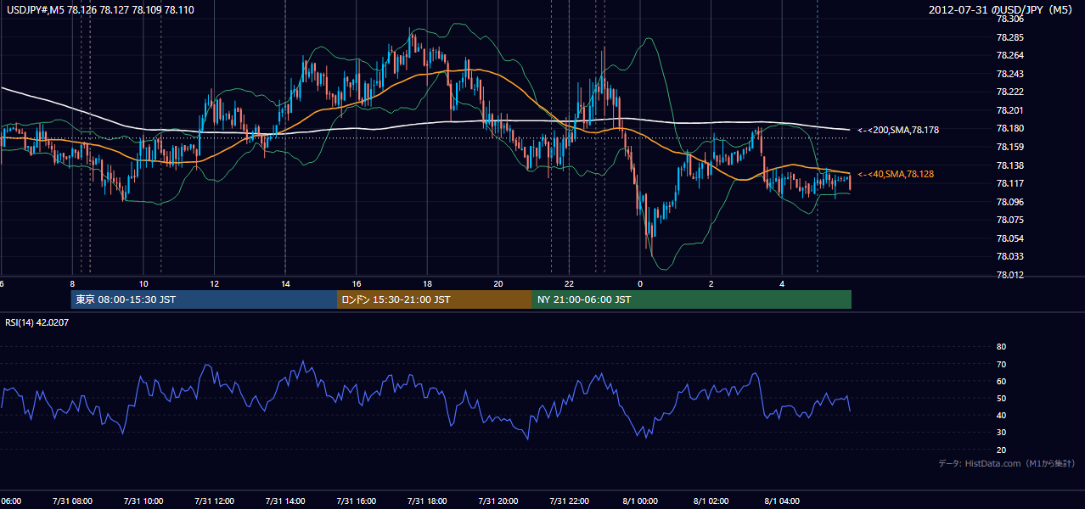Click price axis label 78.012
This screenshot has height=509, width=1085.
(1010, 275)
